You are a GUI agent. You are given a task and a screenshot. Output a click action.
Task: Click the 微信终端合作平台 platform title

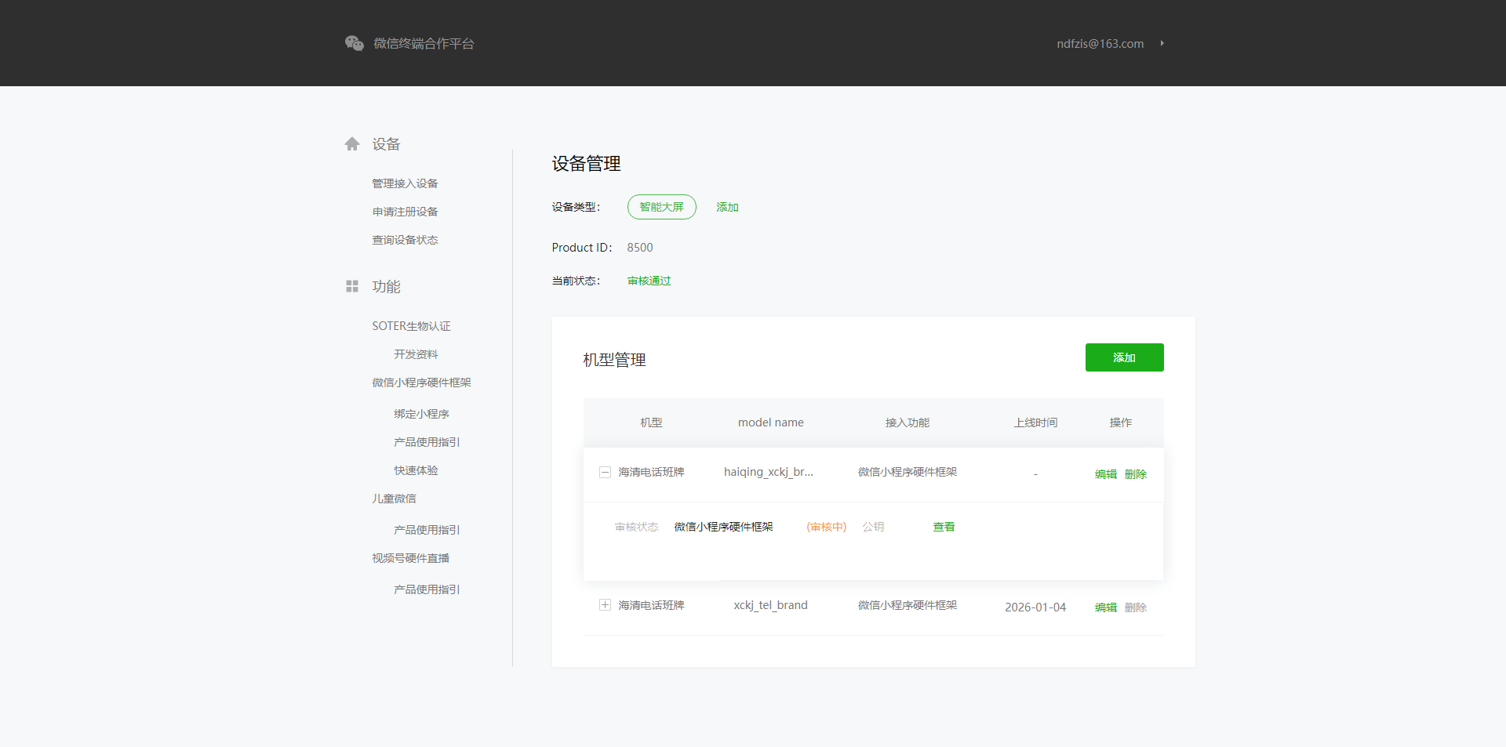pyautogui.click(x=424, y=44)
